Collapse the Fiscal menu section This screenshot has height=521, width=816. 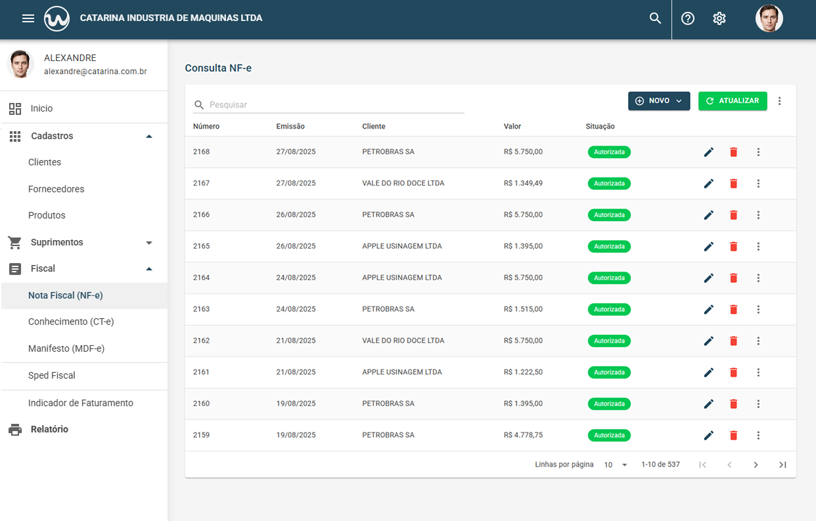pos(149,269)
